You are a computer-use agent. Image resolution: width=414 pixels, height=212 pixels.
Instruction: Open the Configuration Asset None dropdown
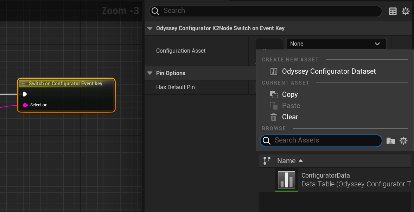point(336,44)
